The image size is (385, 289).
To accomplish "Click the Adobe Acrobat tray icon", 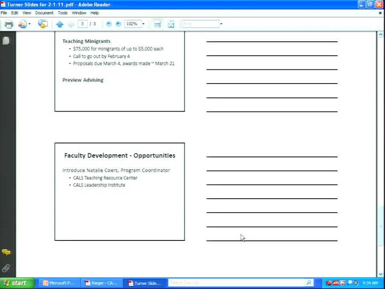I will [328, 283].
